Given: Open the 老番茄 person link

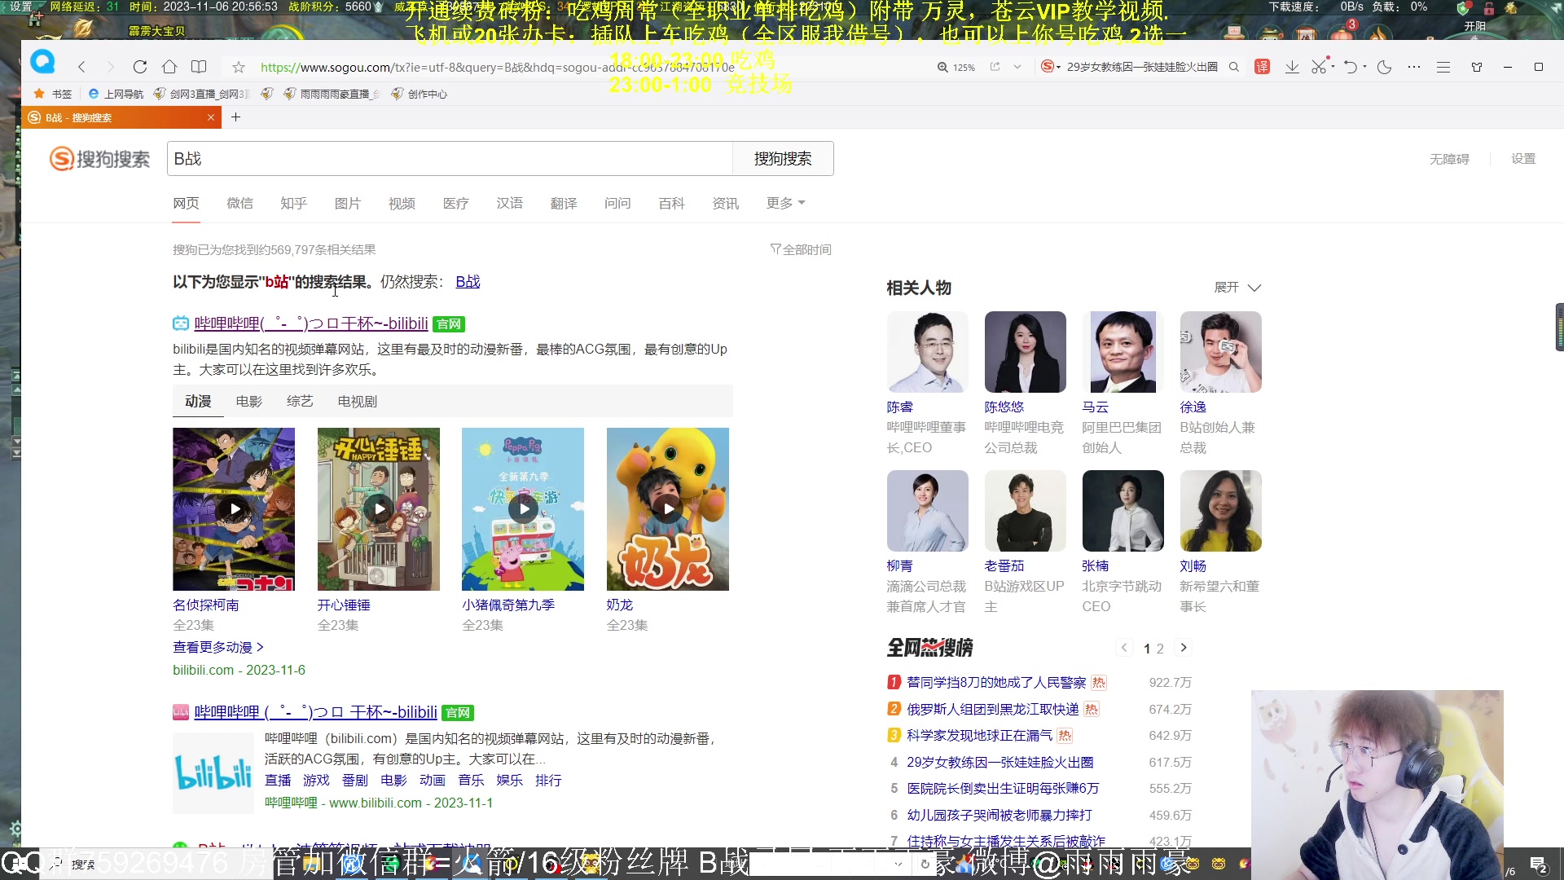Looking at the screenshot, I should click(1004, 566).
